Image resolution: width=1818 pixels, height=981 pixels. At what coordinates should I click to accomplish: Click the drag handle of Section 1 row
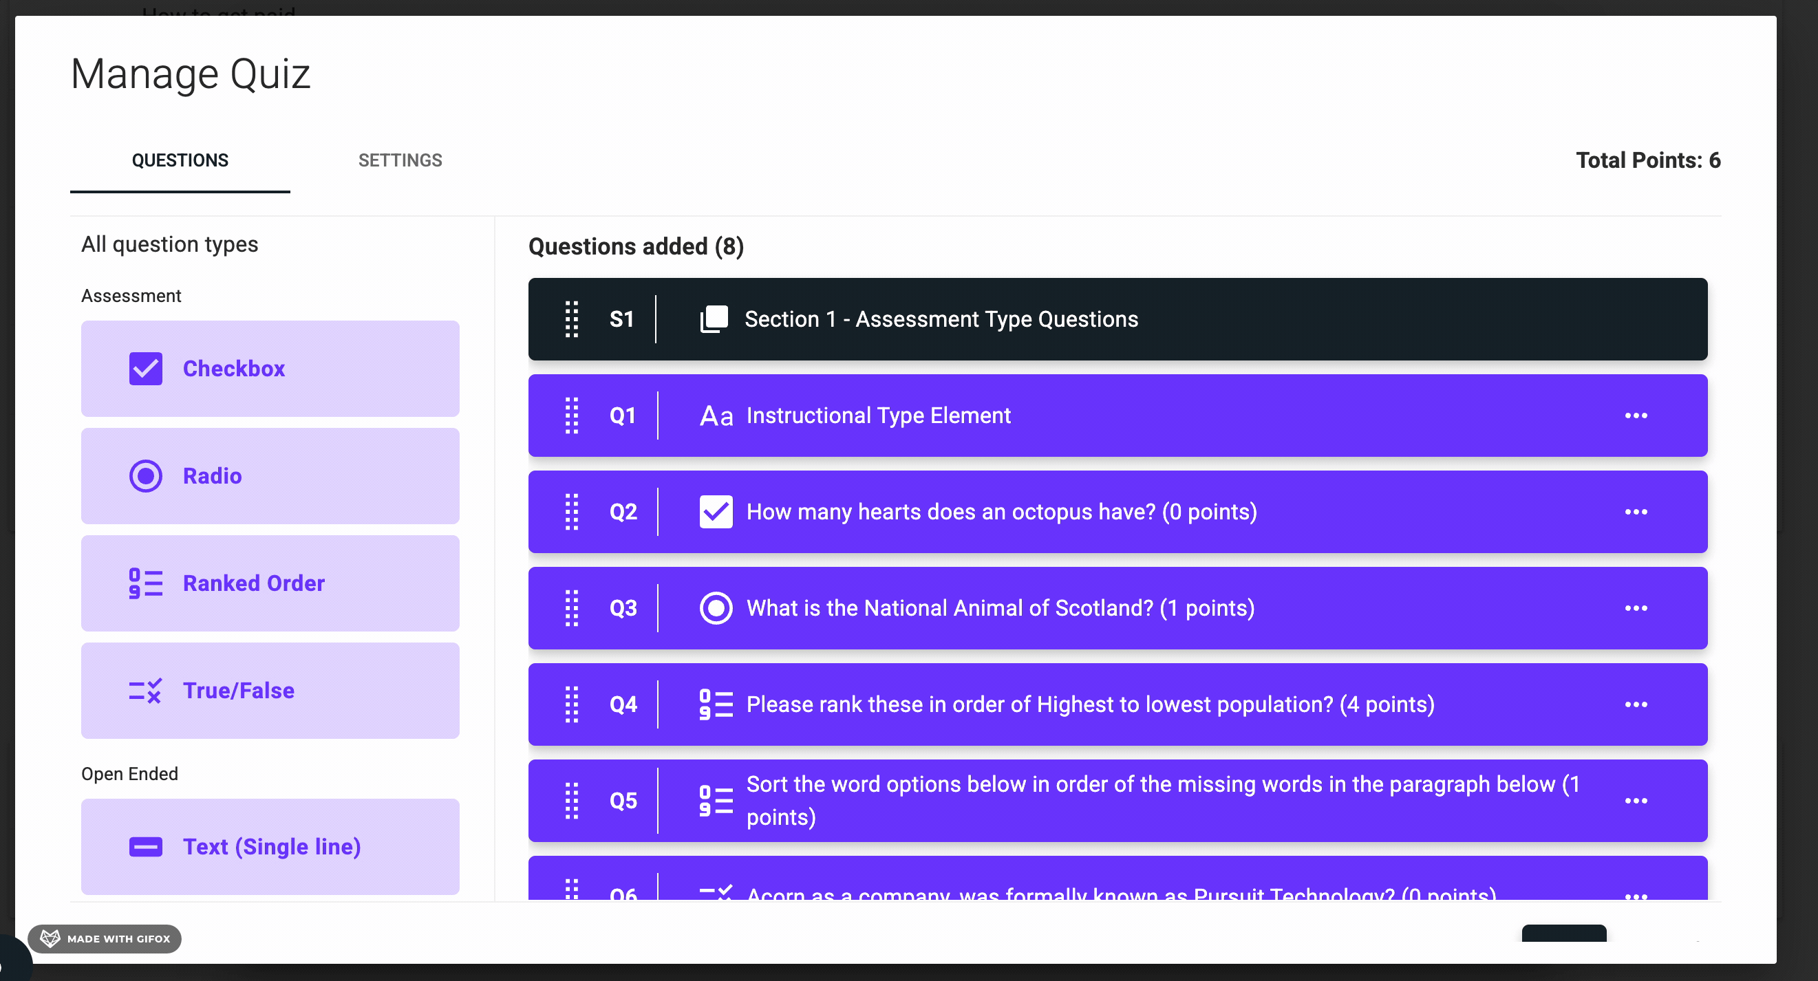click(x=572, y=319)
